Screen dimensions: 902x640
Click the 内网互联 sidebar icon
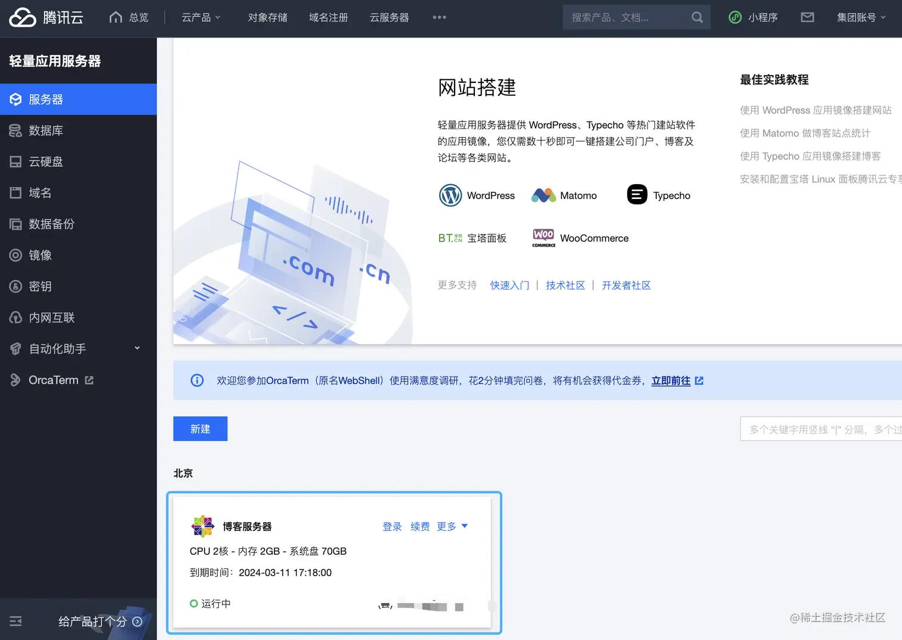coord(16,318)
